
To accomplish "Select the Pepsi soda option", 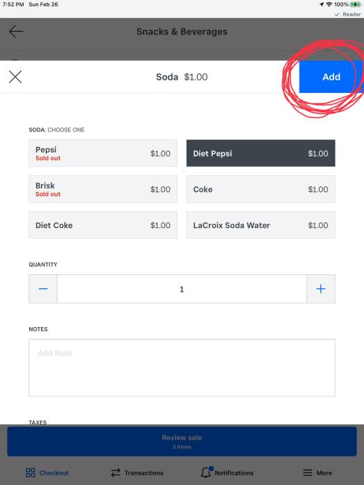I will click(x=103, y=153).
